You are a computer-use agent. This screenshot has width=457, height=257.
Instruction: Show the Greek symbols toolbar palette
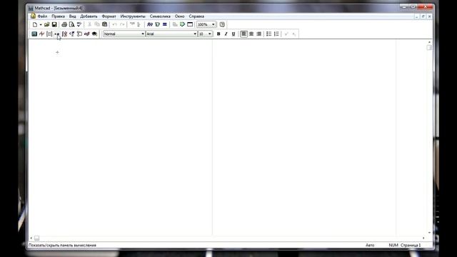click(x=87, y=34)
